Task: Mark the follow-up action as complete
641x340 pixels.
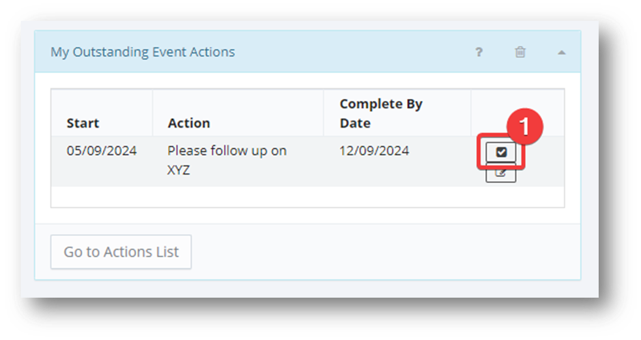Action: click(500, 152)
